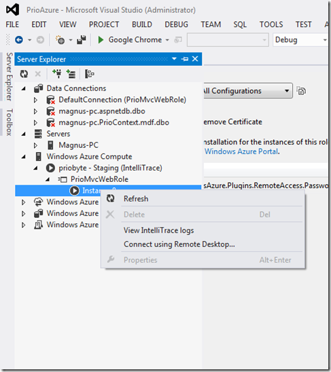Collapse the Servers node

24,134
